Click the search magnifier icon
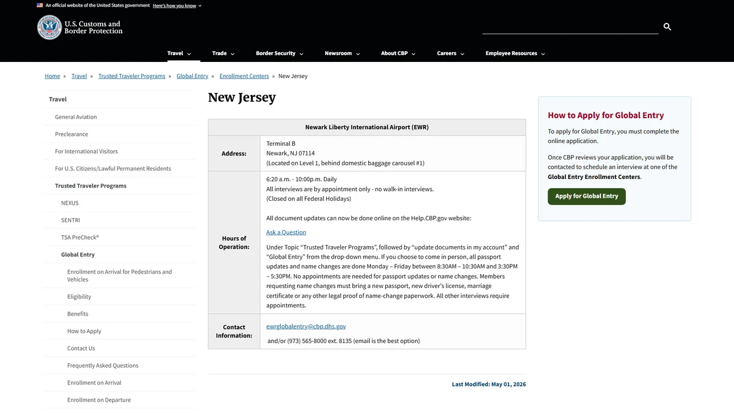This screenshot has width=734, height=413. tap(667, 26)
